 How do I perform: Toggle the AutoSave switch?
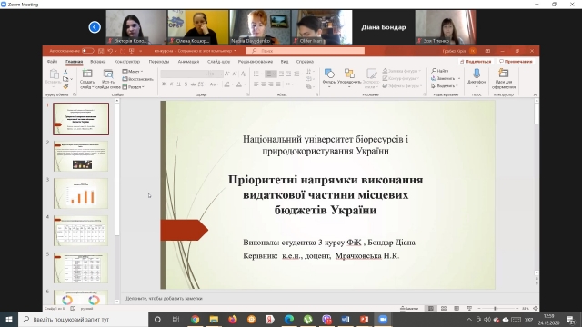tap(88, 51)
